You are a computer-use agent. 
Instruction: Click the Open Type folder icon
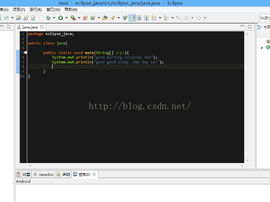[105, 18]
